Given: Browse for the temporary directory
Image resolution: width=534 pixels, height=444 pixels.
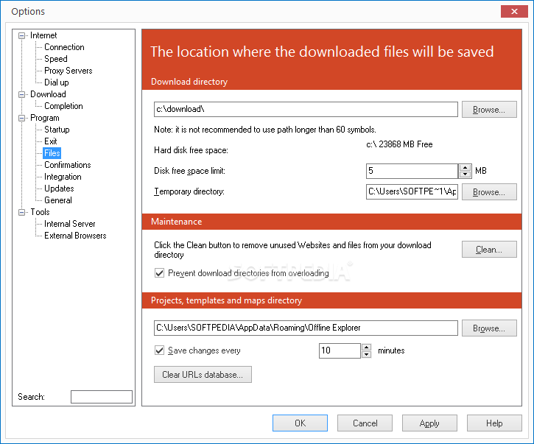Looking at the screenshot, I should pos(489,191).
